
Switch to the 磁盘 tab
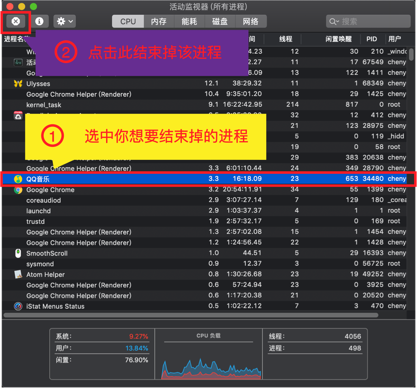[220, 21]
